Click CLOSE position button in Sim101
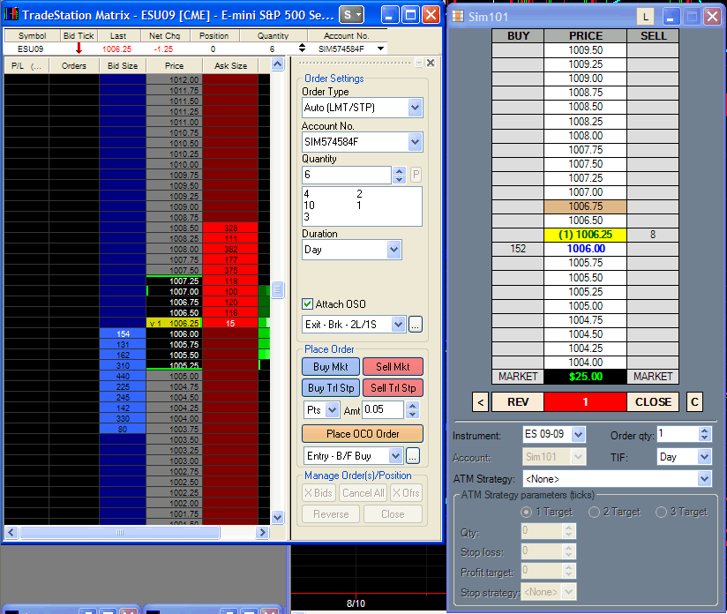This screenshot has height=614, width=727. tap(653, 402)
